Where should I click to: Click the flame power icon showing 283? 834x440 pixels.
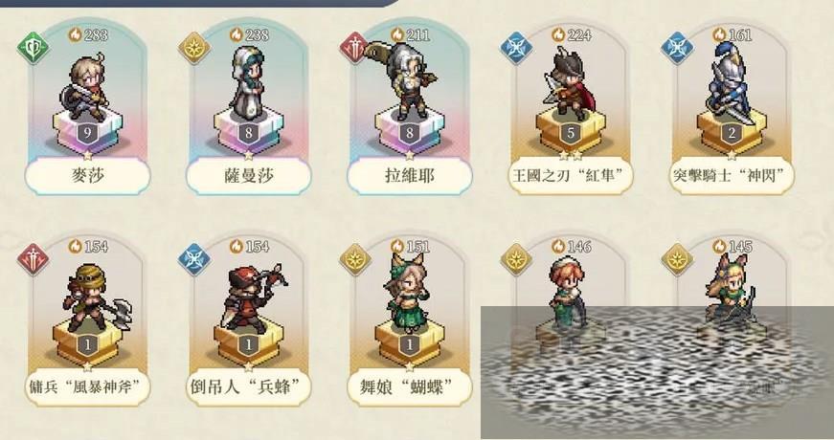pos(75,34)
